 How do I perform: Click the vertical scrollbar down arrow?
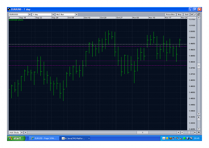pyautogui.click(x=199, y=114)
